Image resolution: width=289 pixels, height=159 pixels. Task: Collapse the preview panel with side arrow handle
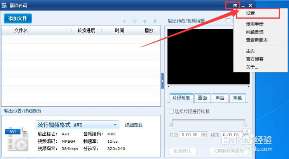pyautogui.click(x=162, y=81)
